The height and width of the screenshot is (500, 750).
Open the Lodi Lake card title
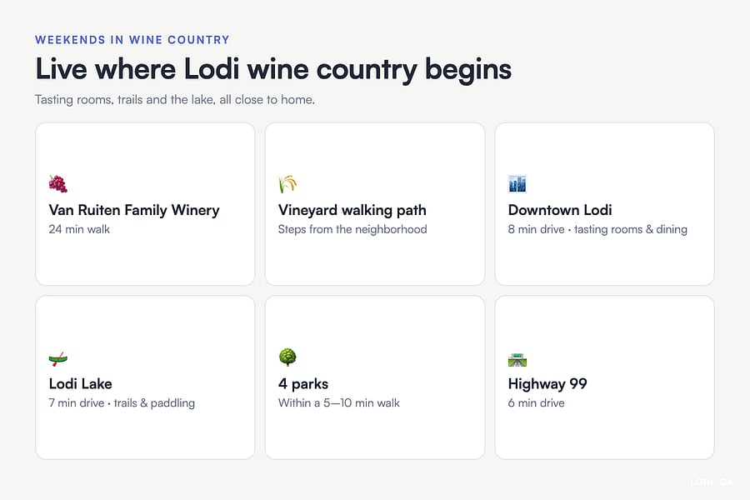click(80, 383)
